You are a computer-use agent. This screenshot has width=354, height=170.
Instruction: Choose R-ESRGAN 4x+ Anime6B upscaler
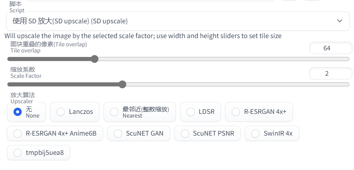(x=18, y=134)
